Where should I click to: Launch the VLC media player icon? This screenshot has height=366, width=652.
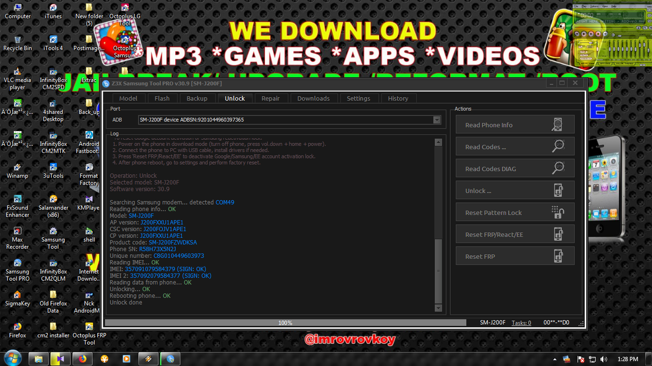pos(17,79)
